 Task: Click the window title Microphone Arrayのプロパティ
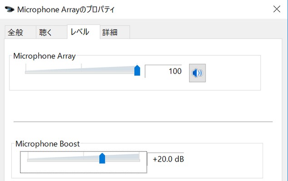65,8
